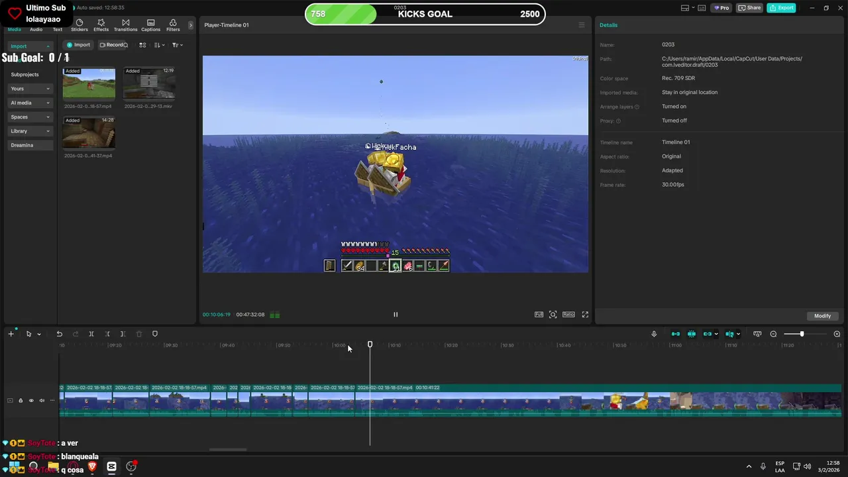Expand the Library section

[30, 131]
